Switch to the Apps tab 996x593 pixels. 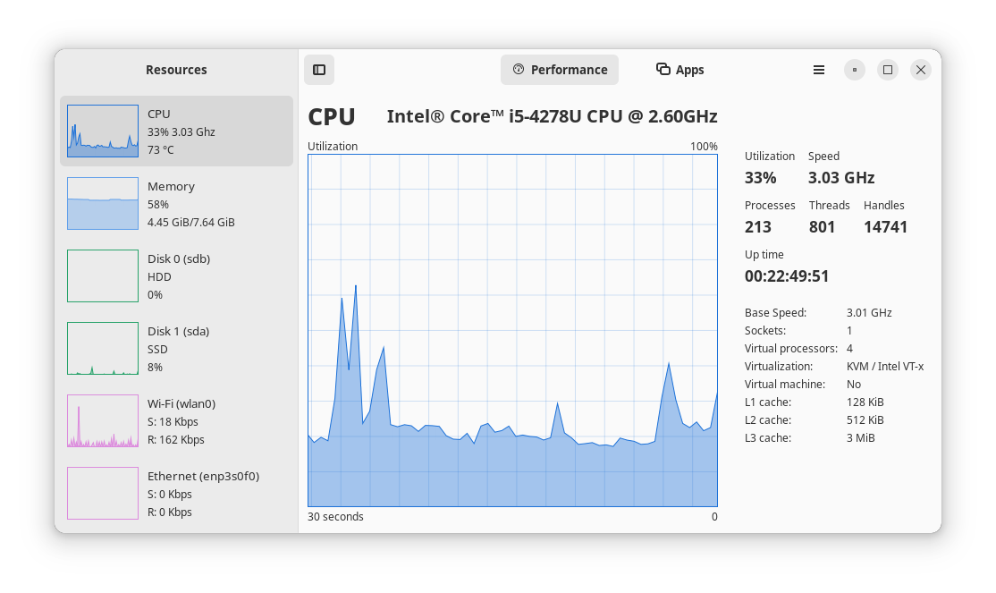point(680,70)
